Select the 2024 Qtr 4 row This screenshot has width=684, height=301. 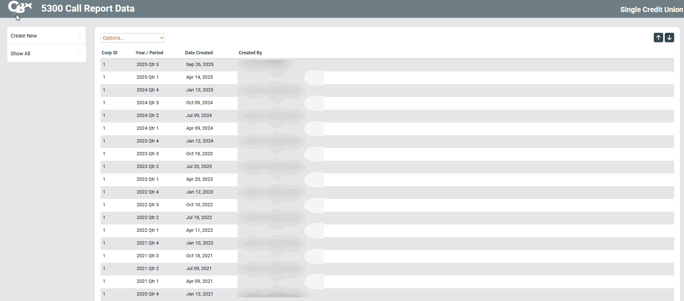coord(148,90)
